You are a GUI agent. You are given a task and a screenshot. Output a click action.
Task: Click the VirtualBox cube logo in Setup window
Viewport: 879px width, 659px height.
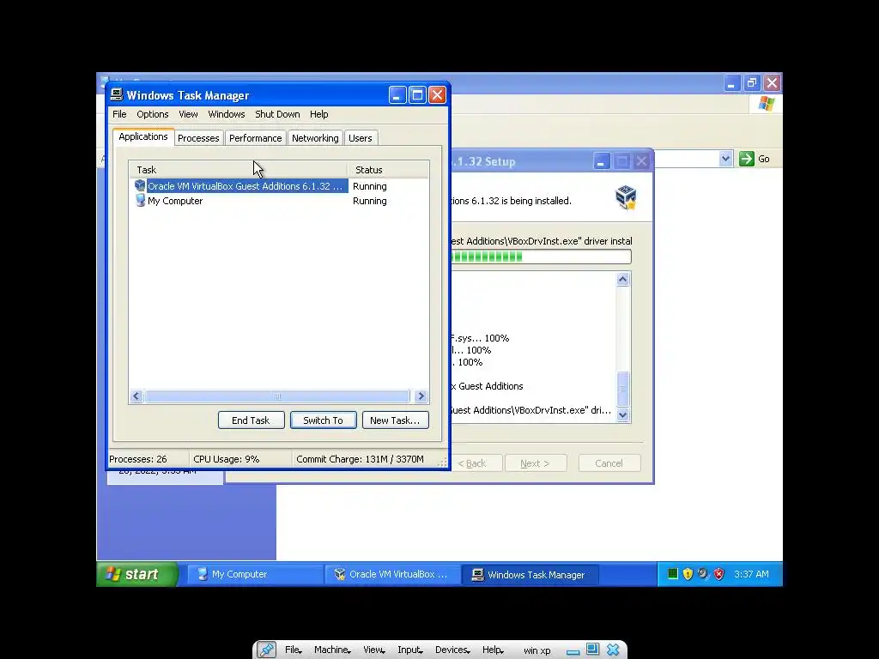click(x=626, y=198)
